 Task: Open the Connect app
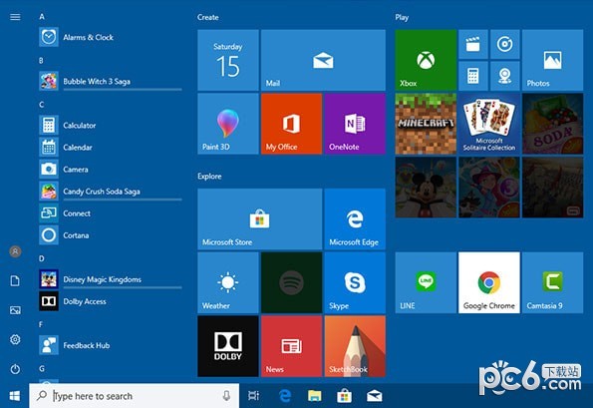[110, 213]
